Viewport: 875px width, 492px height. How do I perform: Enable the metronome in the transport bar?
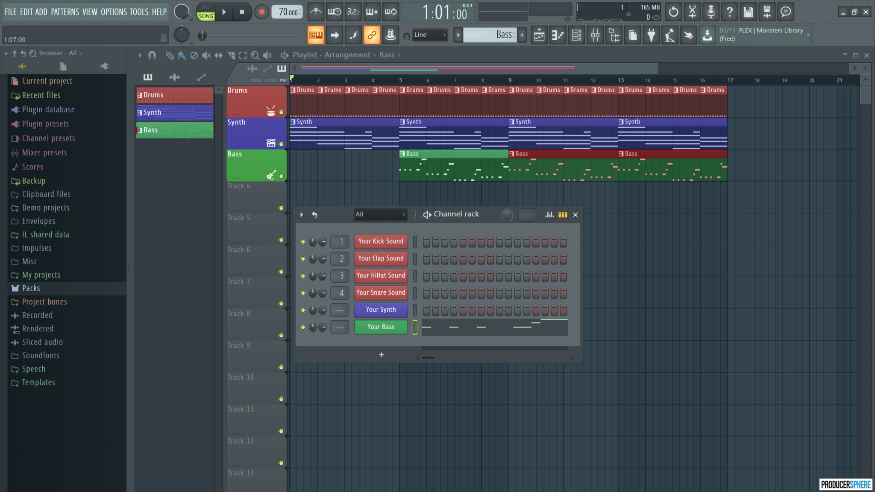click(316, 12)
